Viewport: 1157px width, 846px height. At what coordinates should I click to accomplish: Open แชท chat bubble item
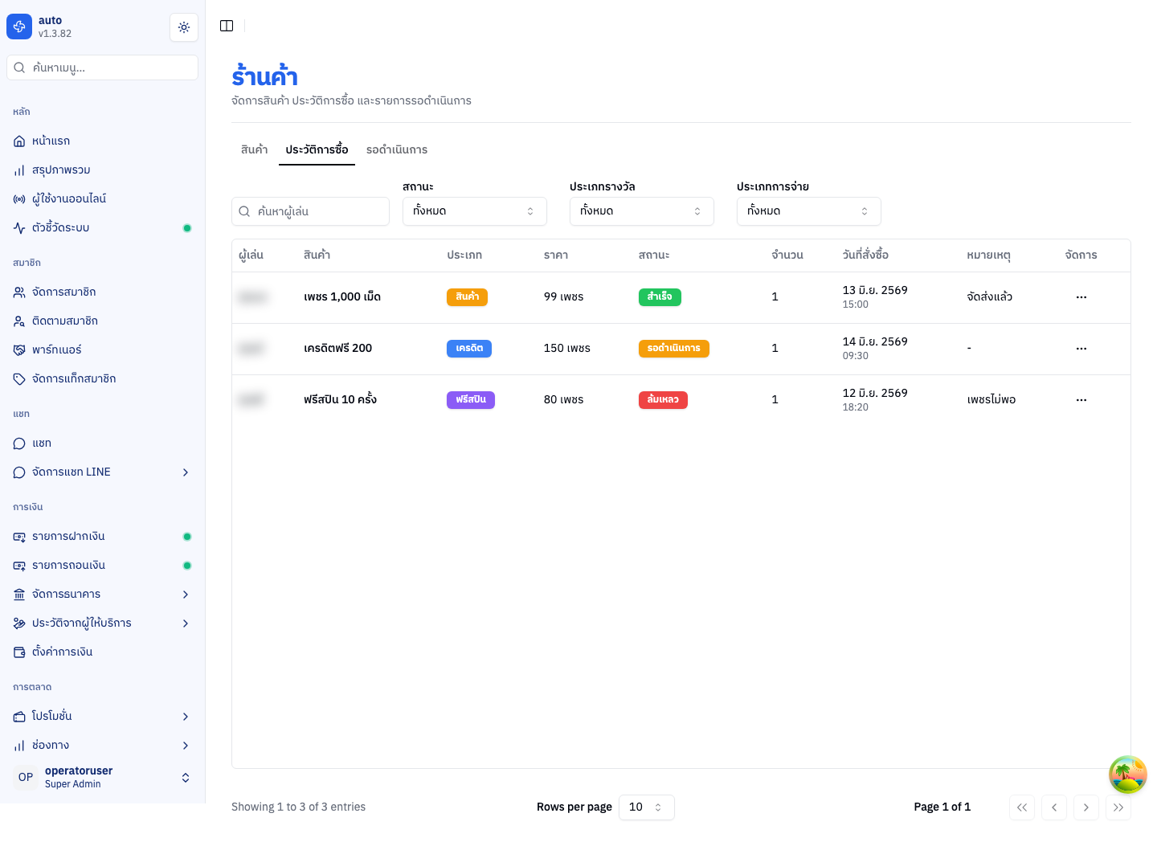(102, 443)
